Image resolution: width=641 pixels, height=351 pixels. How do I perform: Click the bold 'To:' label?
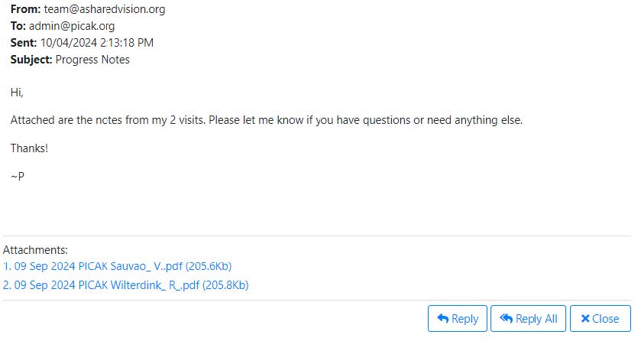(18, 26)
